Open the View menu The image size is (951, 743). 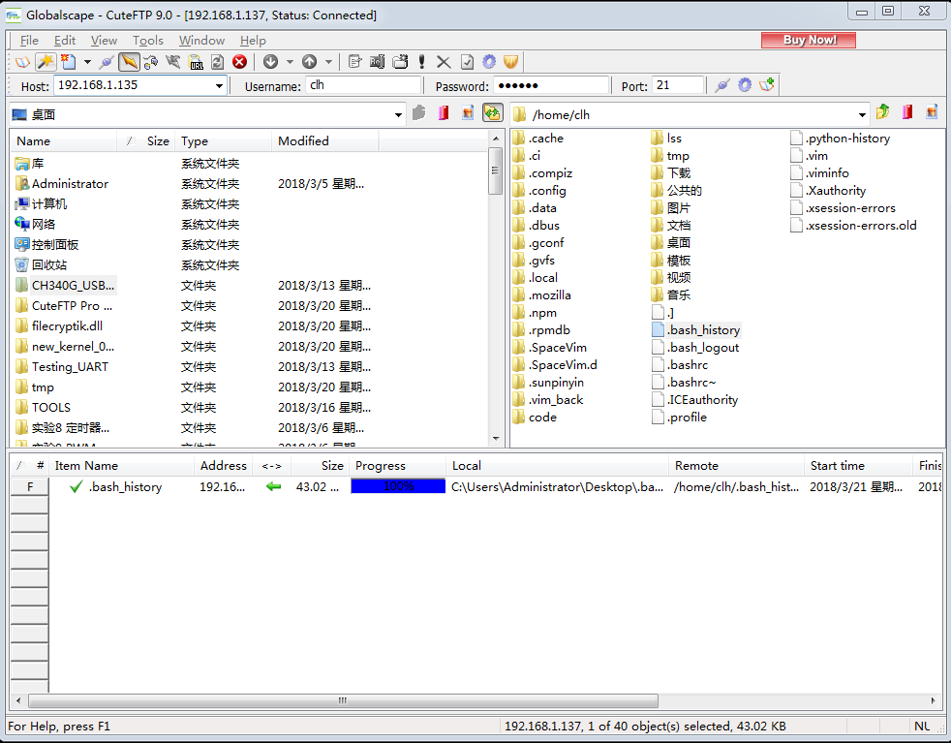104,41
